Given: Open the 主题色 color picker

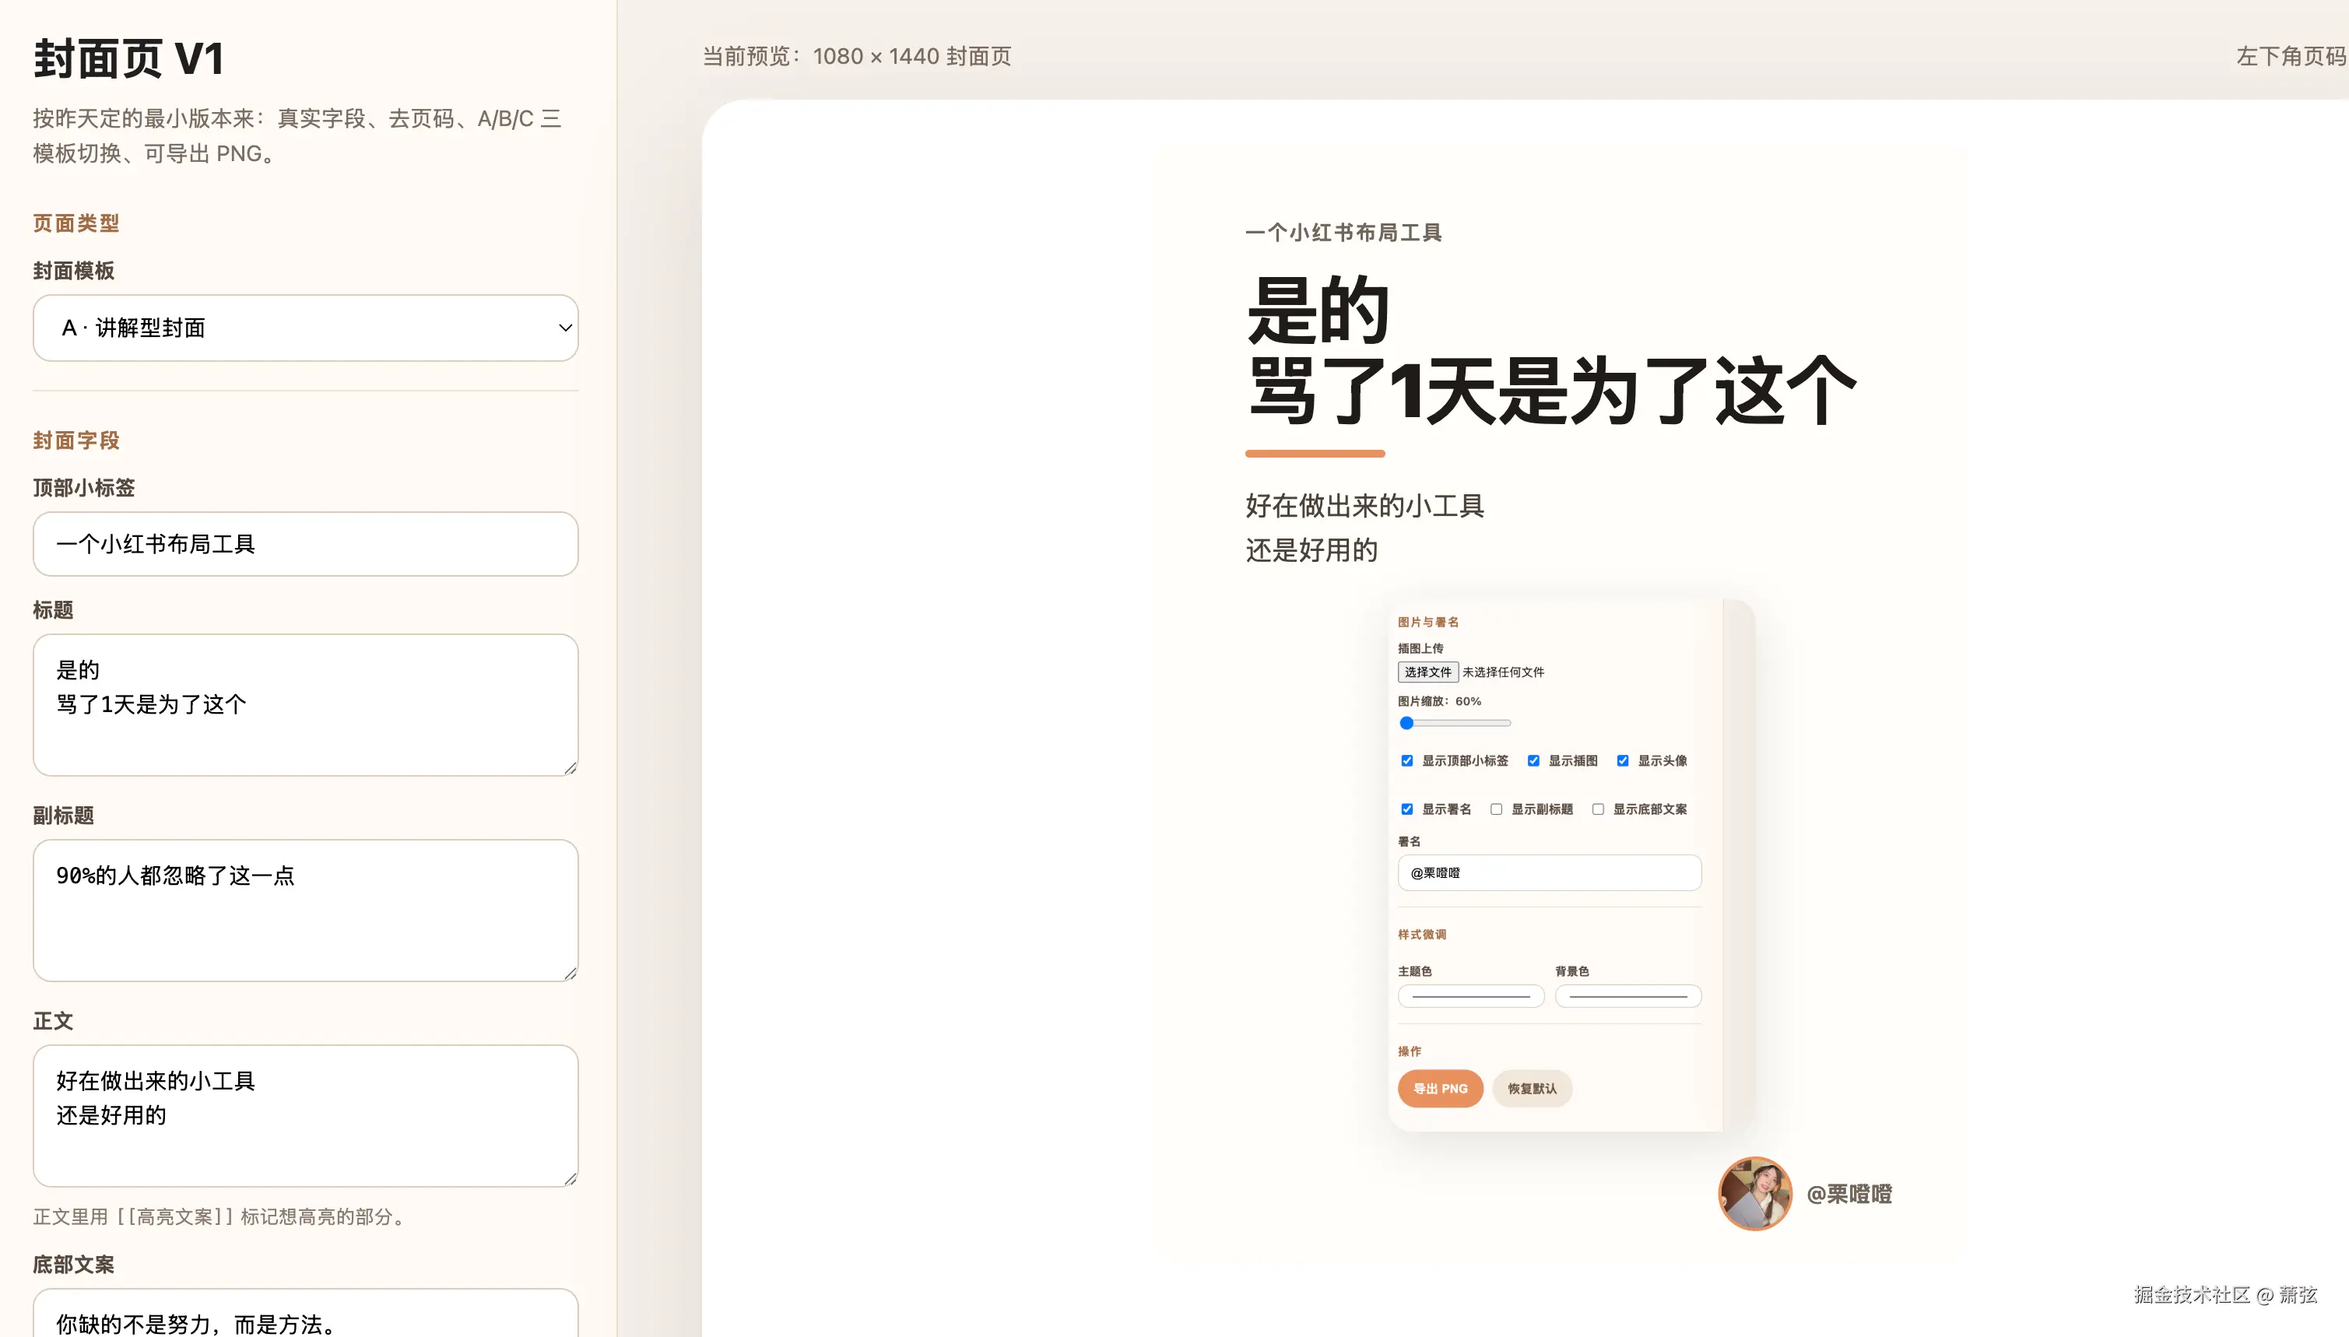Looking at the screenshot, I should (x=1469, y=995).
